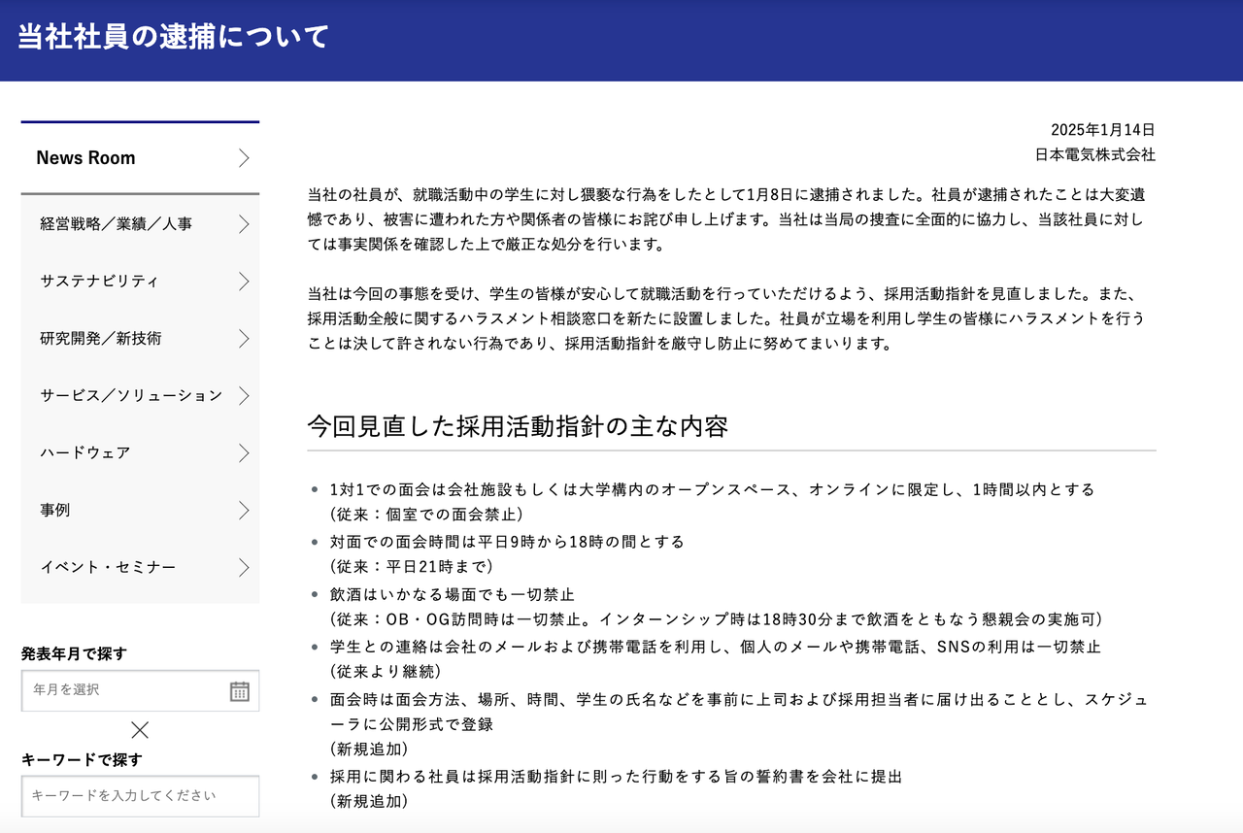Click arrow next to サービス／ソリューション

click(x=244, y=396)
